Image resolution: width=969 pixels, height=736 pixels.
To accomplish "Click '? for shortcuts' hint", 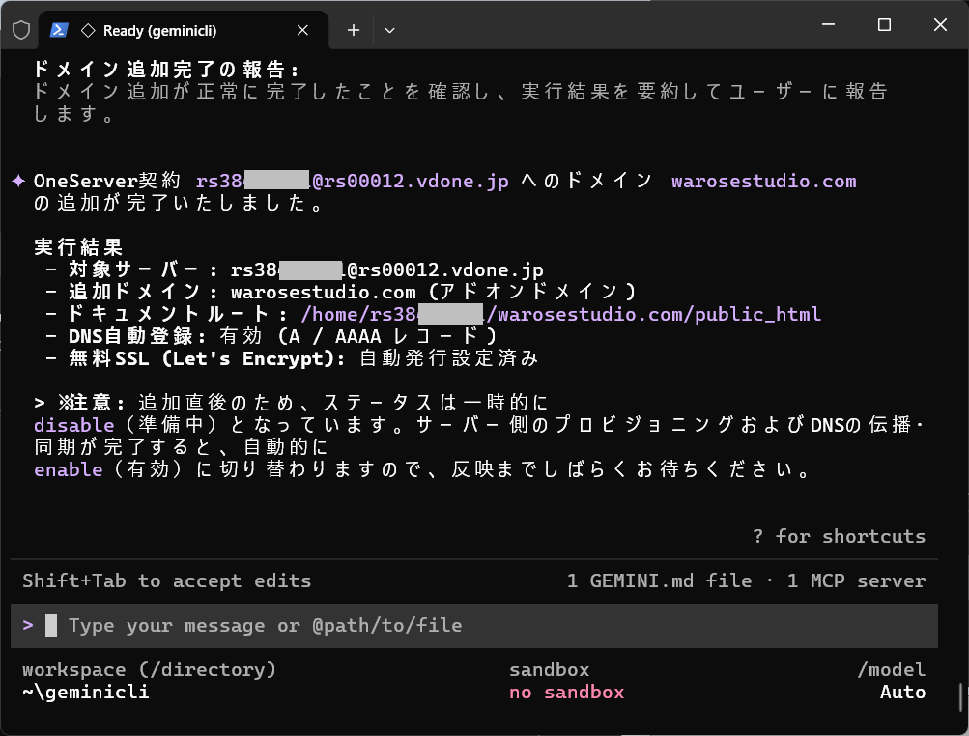I will pyautogui.click(x=839, y=536).
